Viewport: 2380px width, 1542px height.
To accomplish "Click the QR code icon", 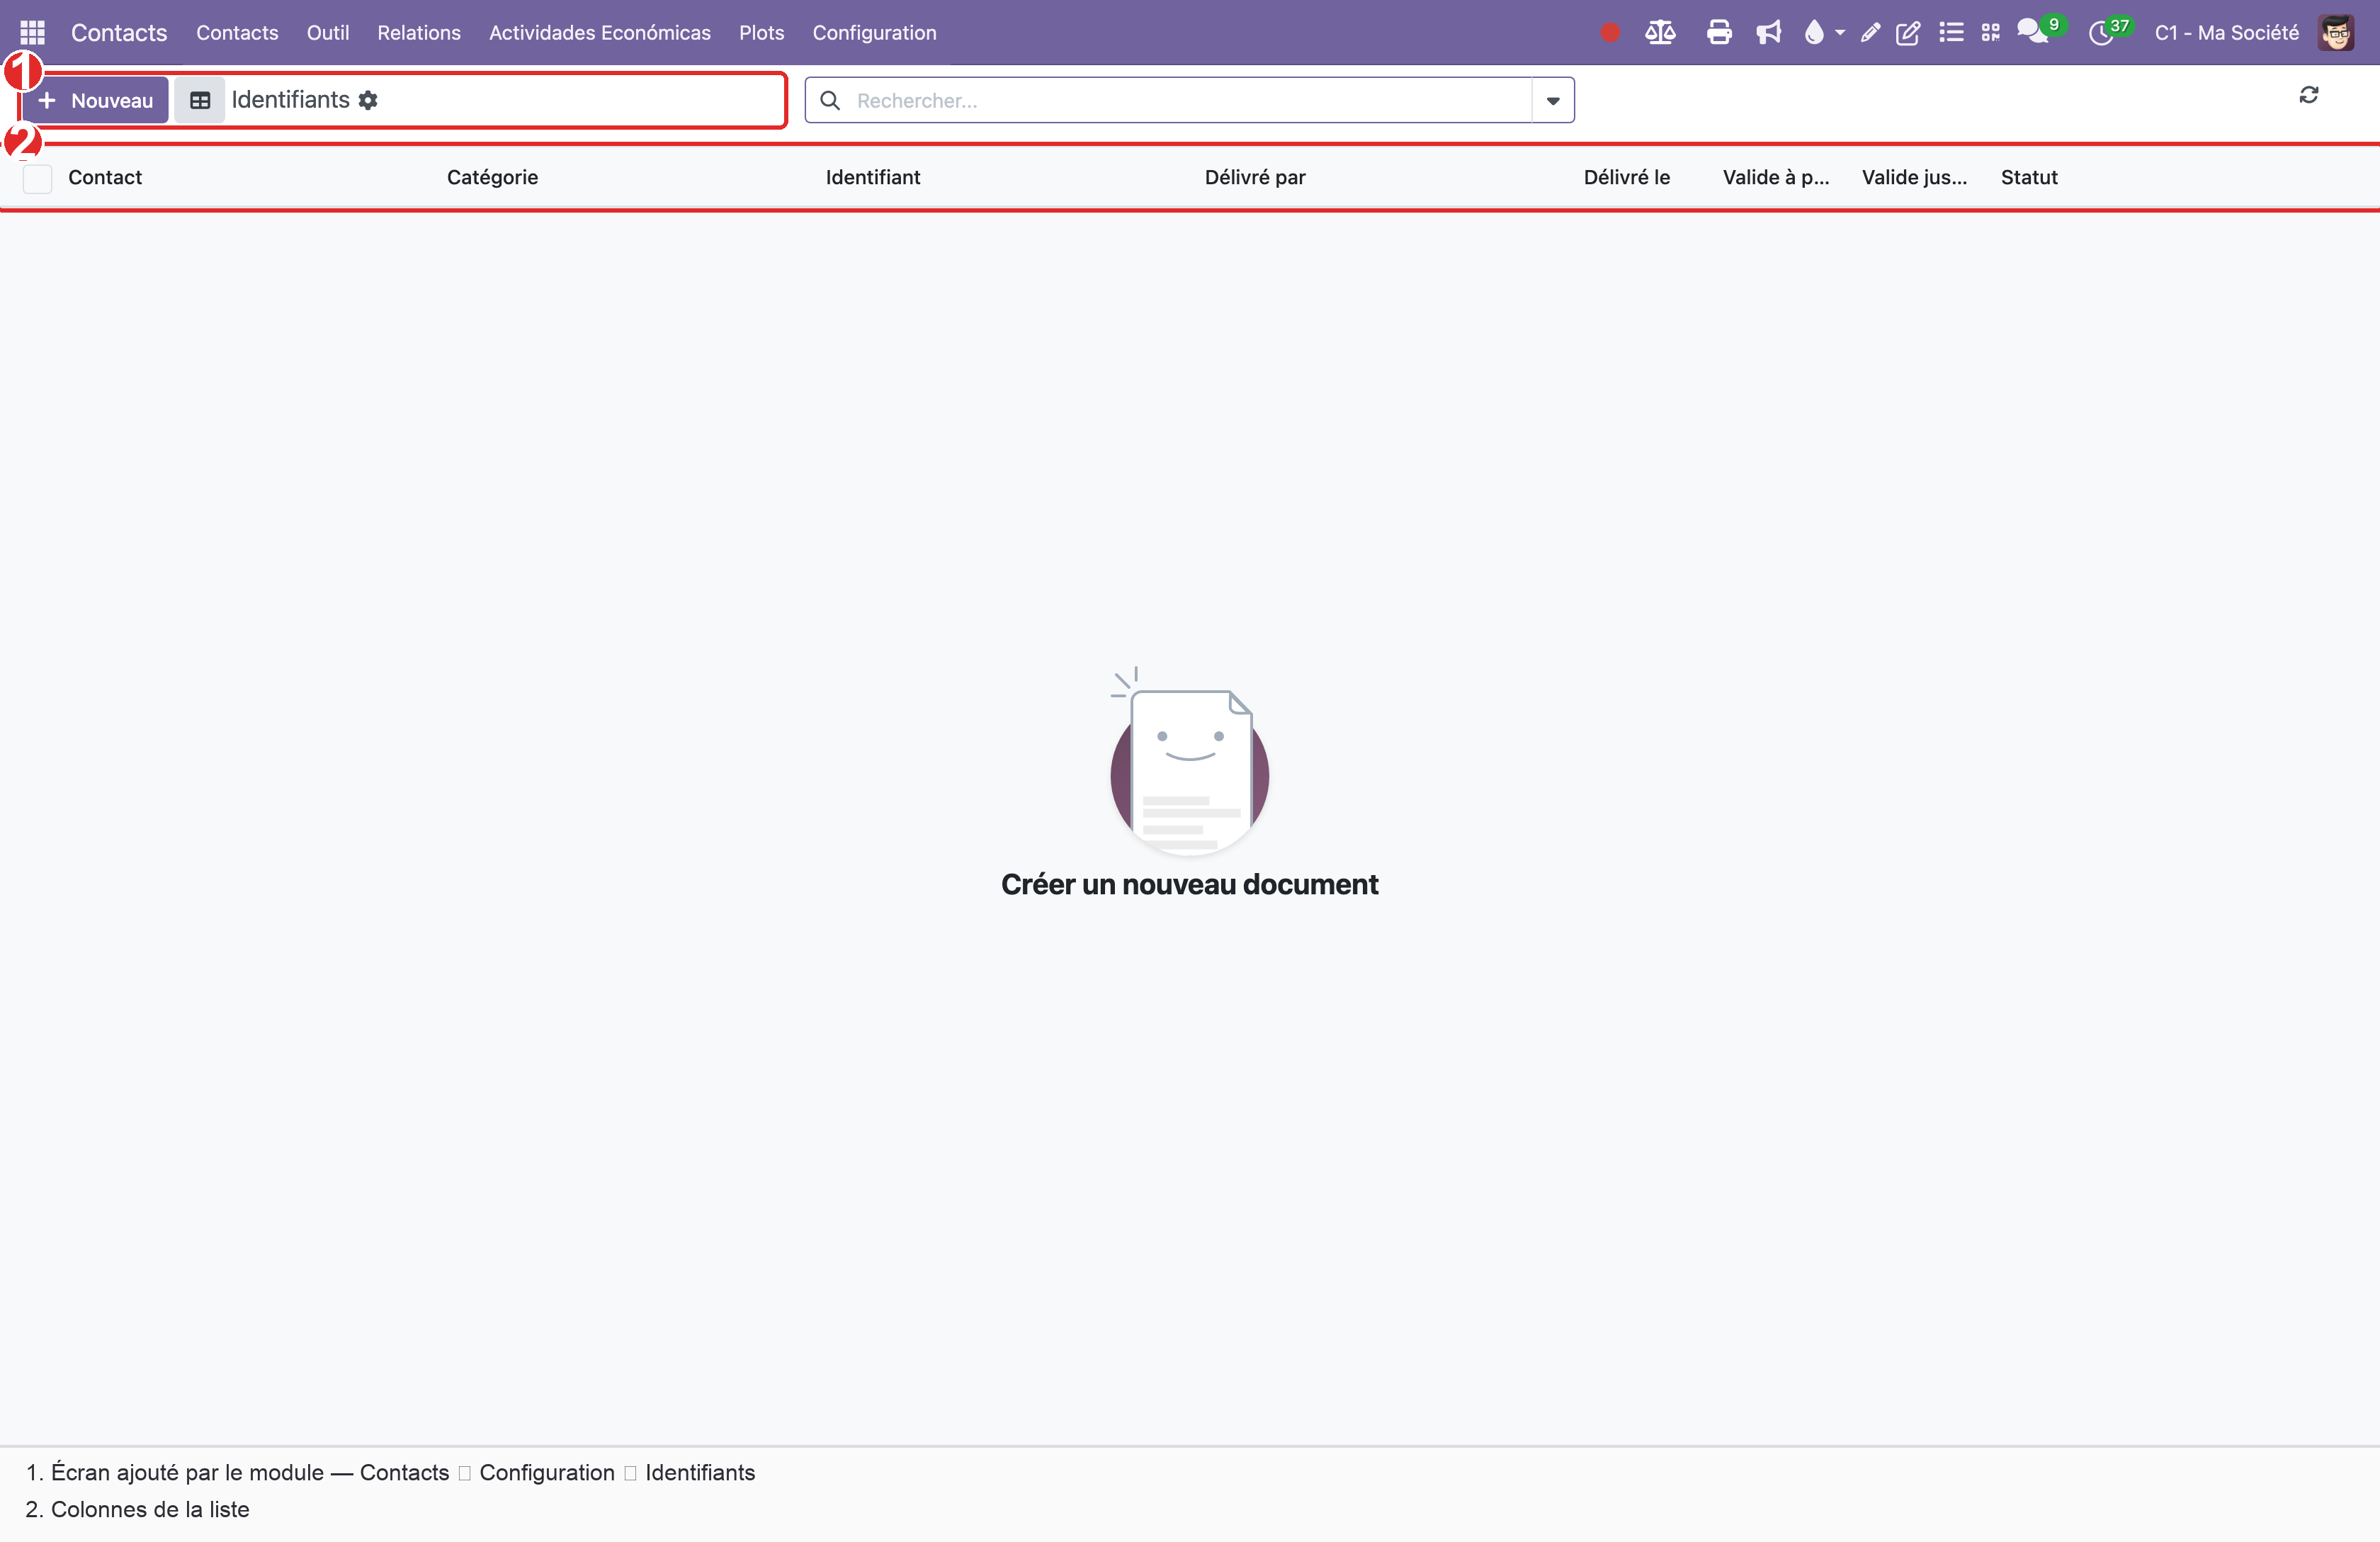I will pos(1990,32).
